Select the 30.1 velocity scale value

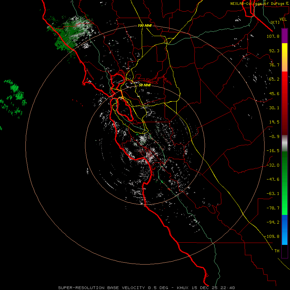[x=274, y=108]
